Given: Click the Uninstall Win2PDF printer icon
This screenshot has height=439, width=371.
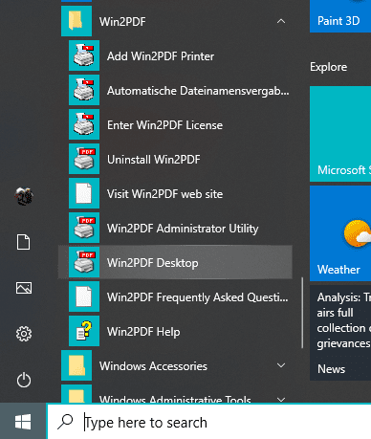Looking at the screenshot, I should click(84, 159).
